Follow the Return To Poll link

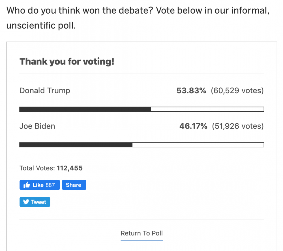142,233
